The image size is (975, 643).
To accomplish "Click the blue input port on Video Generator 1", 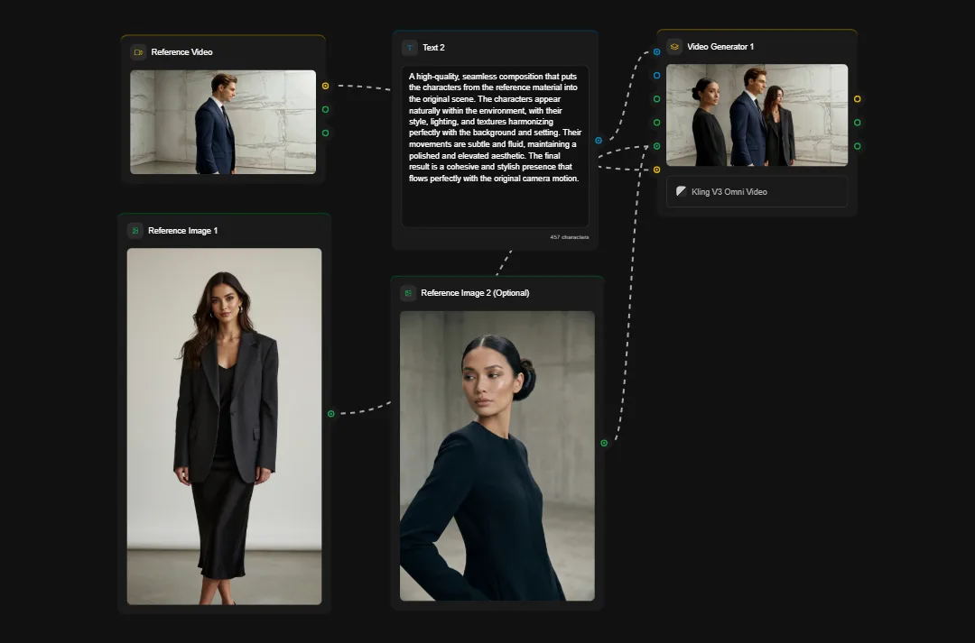I will [x=656, y=51].
